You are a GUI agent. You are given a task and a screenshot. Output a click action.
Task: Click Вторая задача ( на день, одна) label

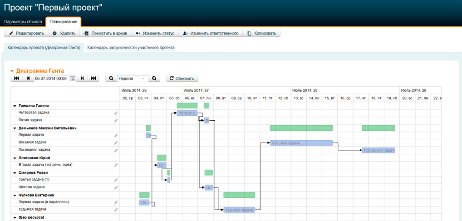click(45, 165)
